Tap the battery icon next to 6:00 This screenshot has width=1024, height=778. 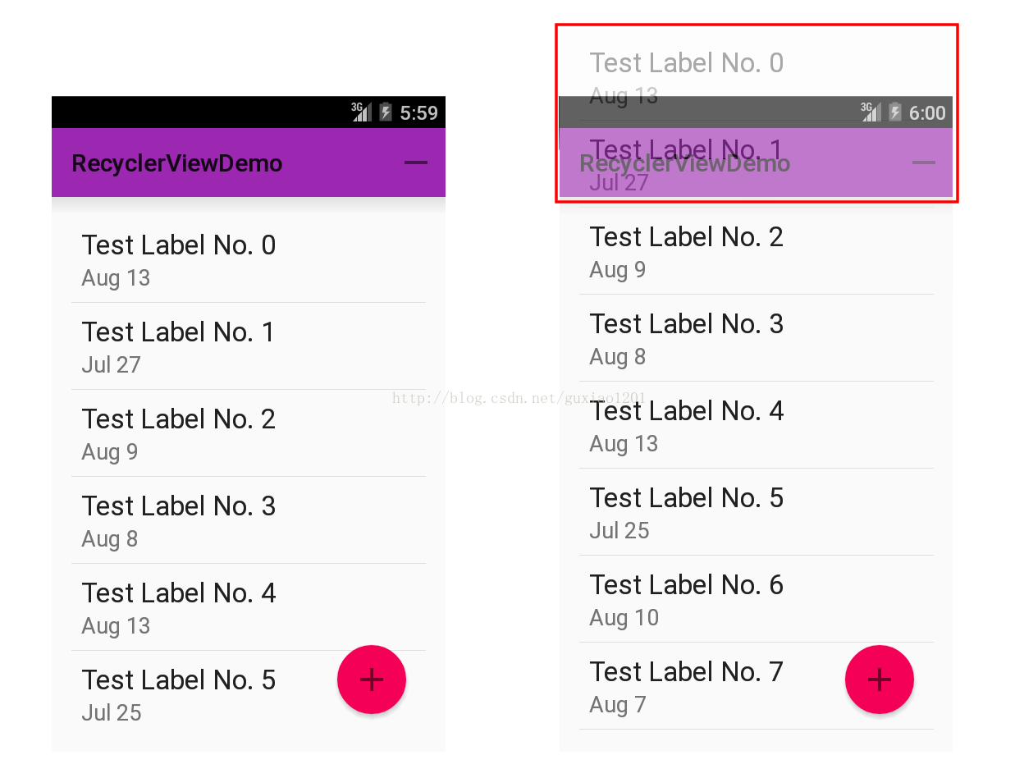(895, 112)
